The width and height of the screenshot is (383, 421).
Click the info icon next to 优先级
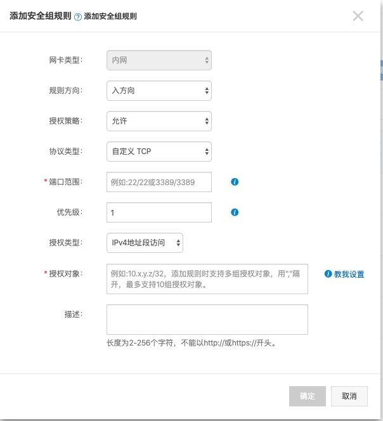[x=235, y=212]
